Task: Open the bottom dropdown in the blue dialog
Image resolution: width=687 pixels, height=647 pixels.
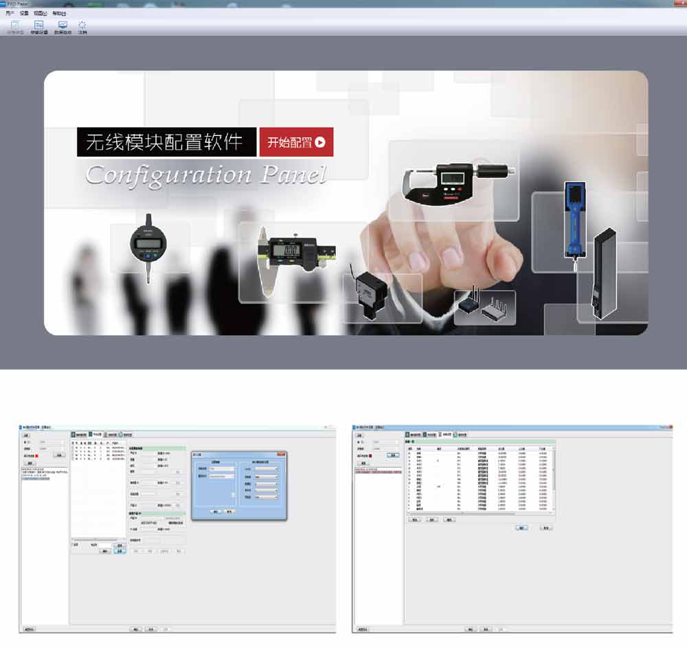Action: pos(265,497)
